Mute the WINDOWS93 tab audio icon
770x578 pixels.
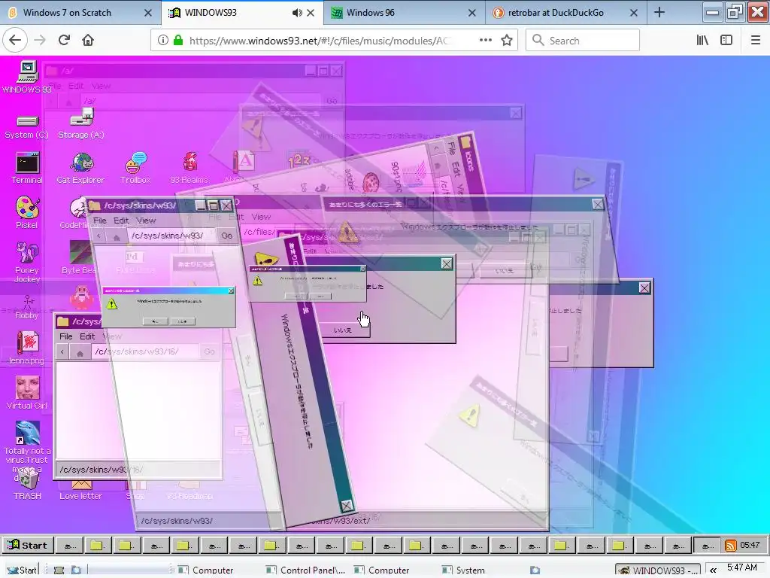tap(297, 14)
